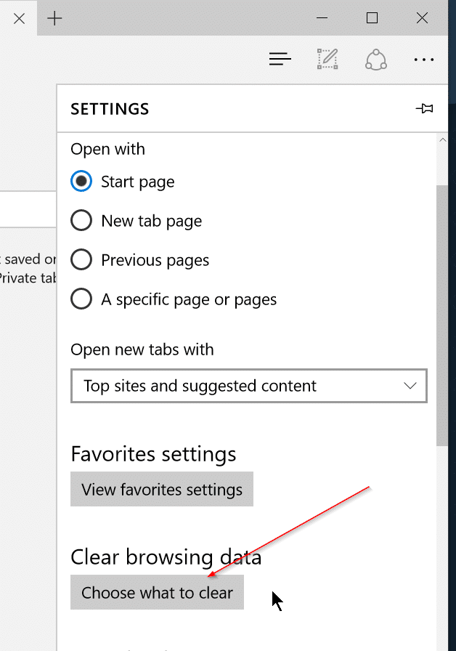Click the settings pane scroll up arrow
The image size is (456, 651).
coord(443,140)
